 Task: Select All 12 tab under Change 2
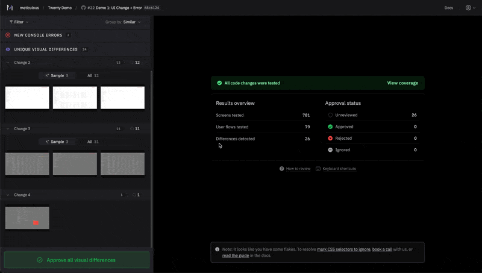[x=93, y=75]
